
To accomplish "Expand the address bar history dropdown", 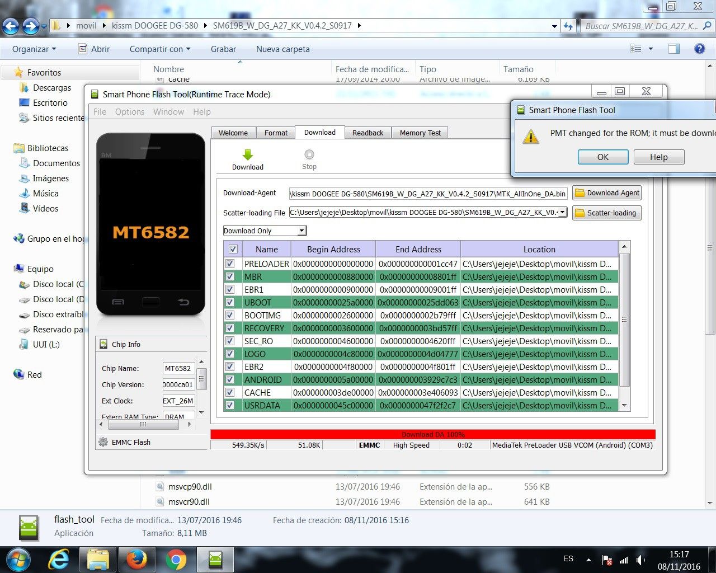I will (554, 26).
